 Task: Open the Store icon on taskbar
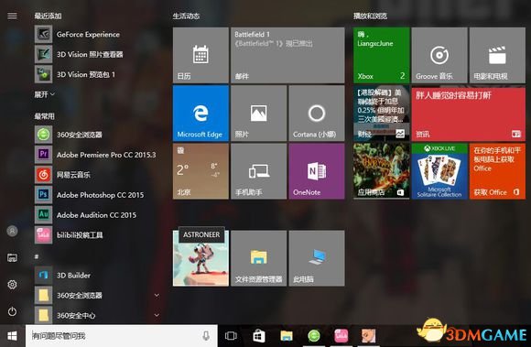(259, 336)
